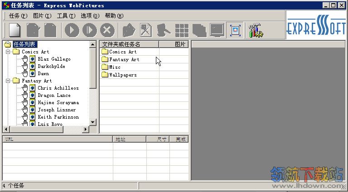The height and width of the screenshot is (192, 348).
Task: Select the Dragon Lance task
Action: [x=54, y=96]
